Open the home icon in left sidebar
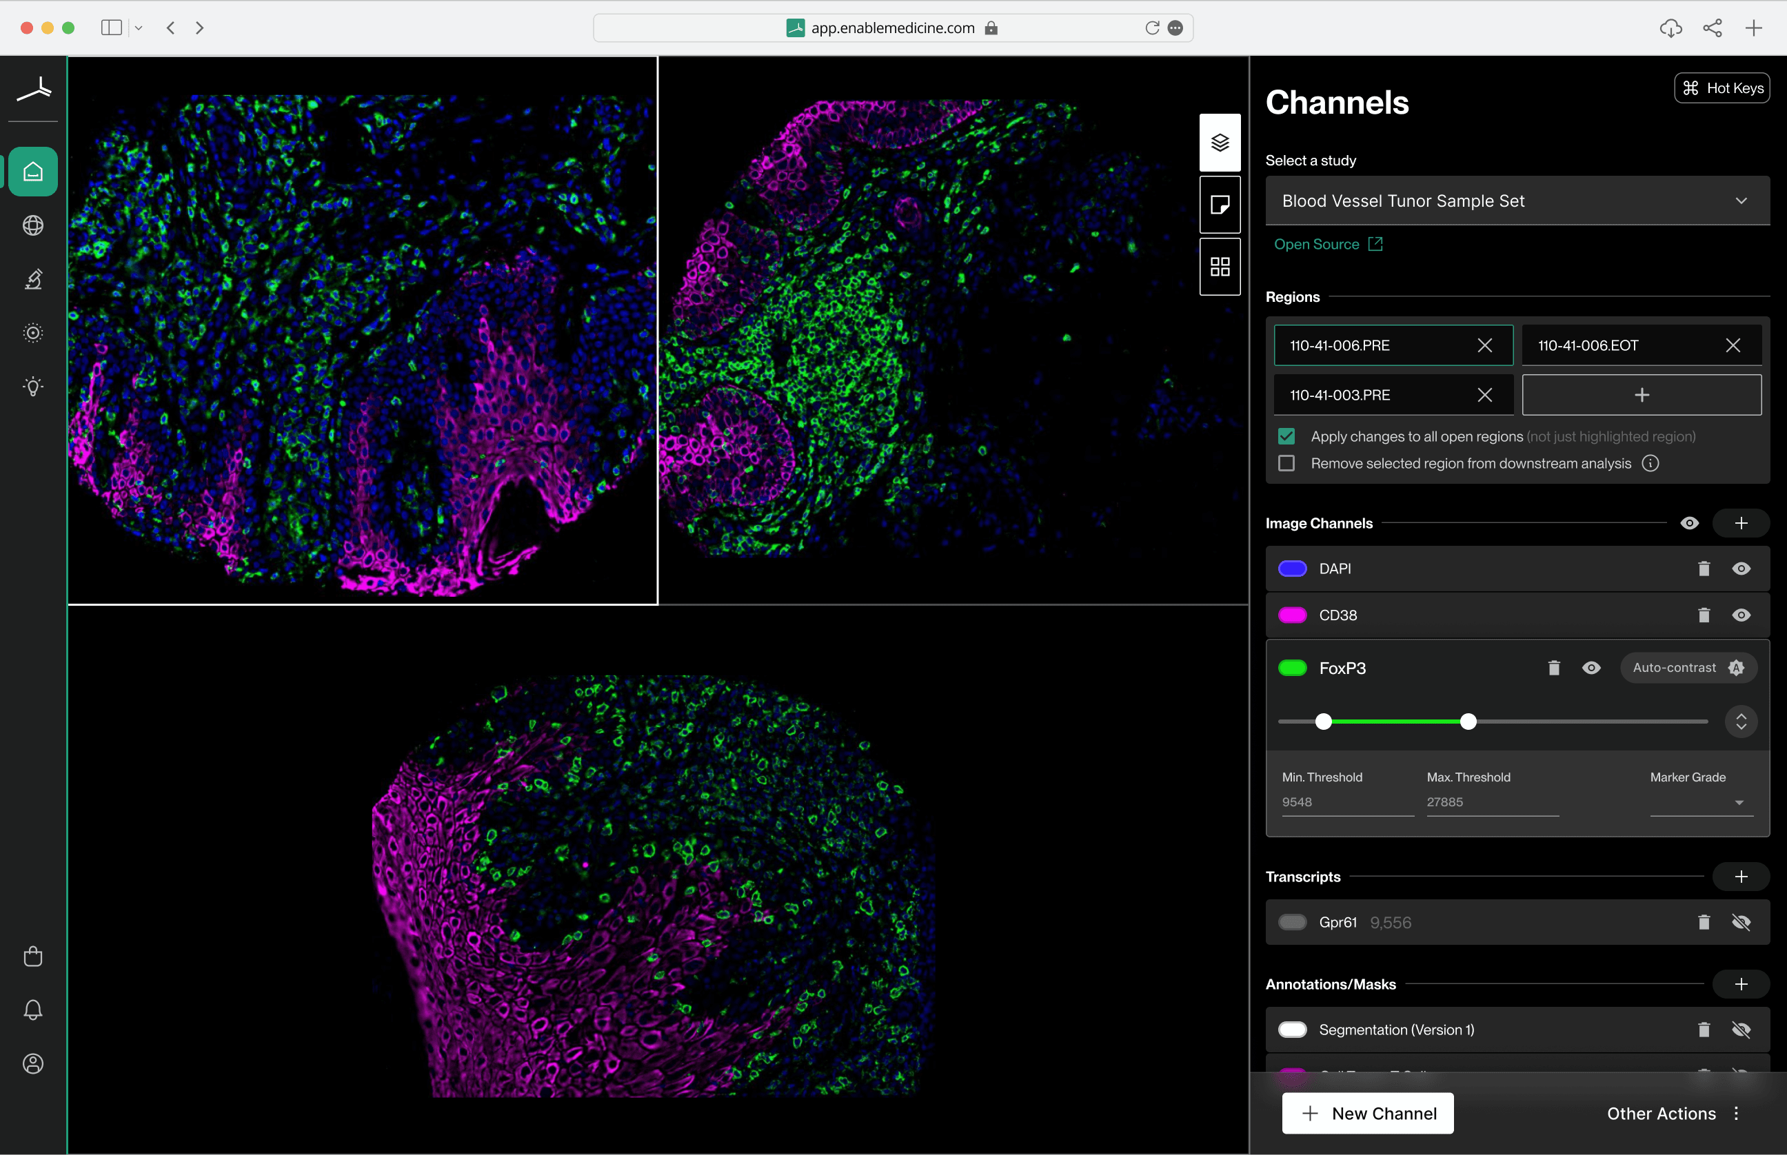 [33, 172]
